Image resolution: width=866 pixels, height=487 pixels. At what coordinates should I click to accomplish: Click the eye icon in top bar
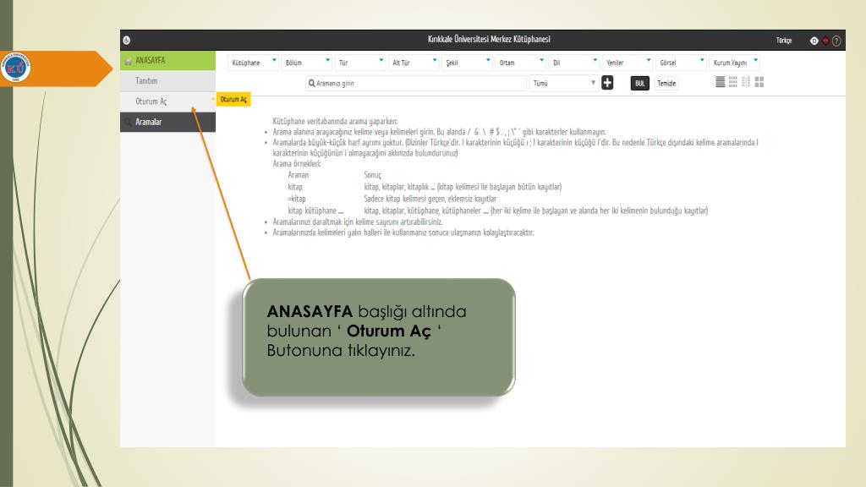814,41
